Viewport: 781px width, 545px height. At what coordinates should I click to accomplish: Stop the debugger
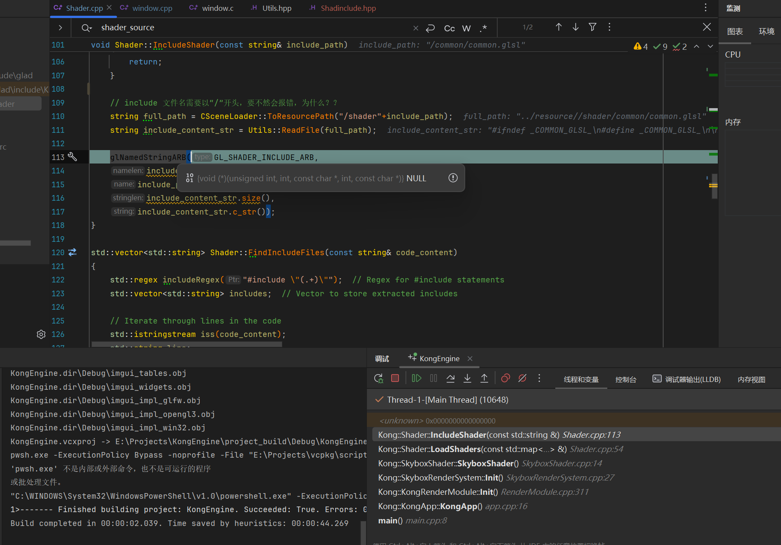coord(395,378)
